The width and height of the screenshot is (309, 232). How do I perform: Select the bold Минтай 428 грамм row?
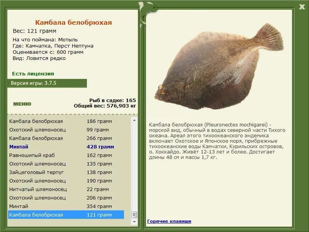[66, 147]
